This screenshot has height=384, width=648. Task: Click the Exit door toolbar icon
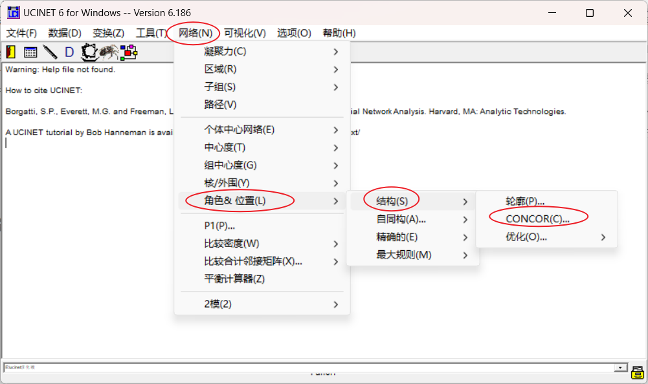click(11, 52)
